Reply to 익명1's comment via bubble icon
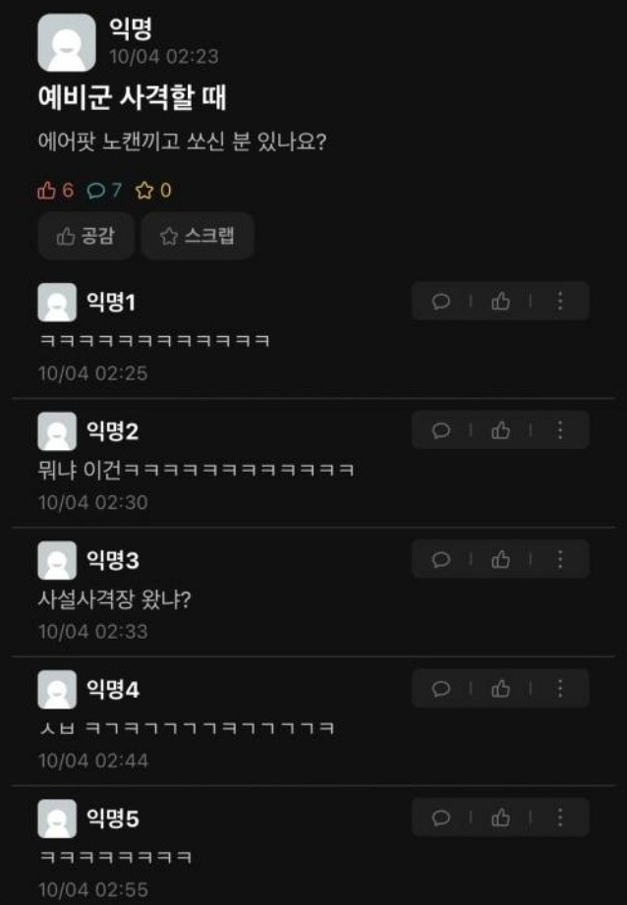This screenshot has height=905, width=627. pos(441,302)
